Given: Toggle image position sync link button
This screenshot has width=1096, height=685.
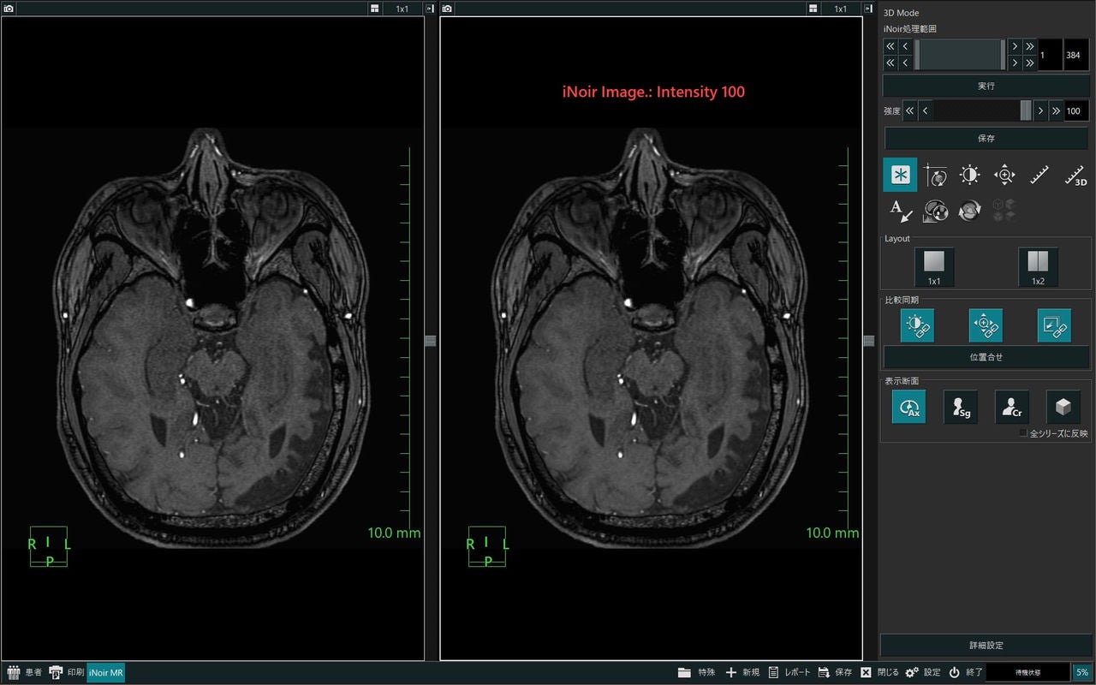Looking at the screenshot, I should pos(1054,326).
